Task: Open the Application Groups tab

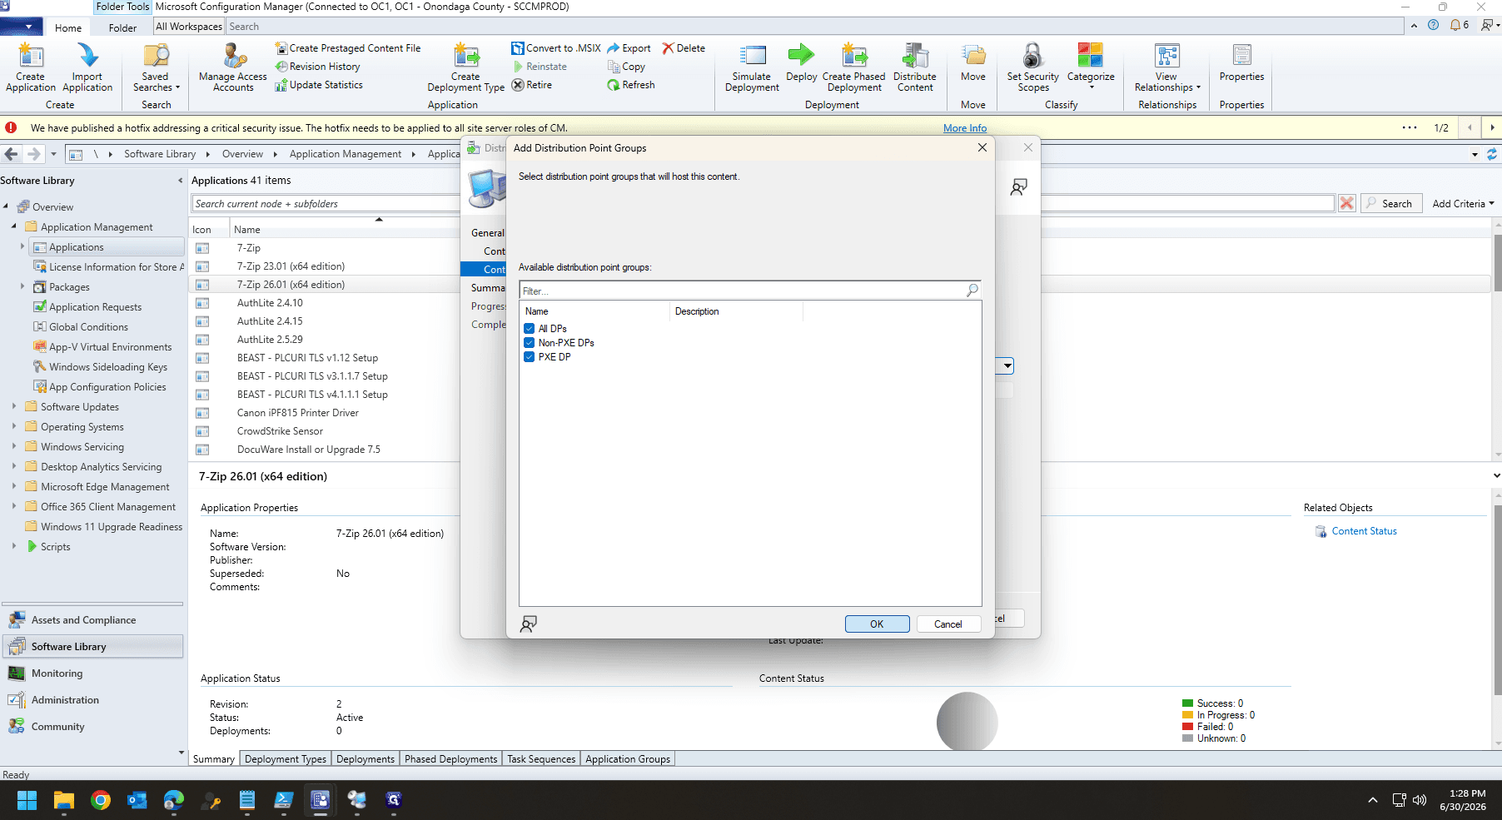Action: point(628,758)
